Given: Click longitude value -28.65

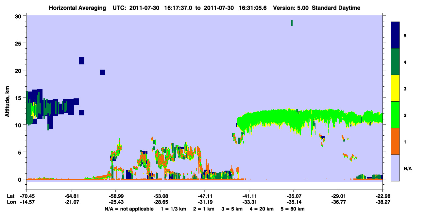Looking at the screenshot, I should pos(160,202).
